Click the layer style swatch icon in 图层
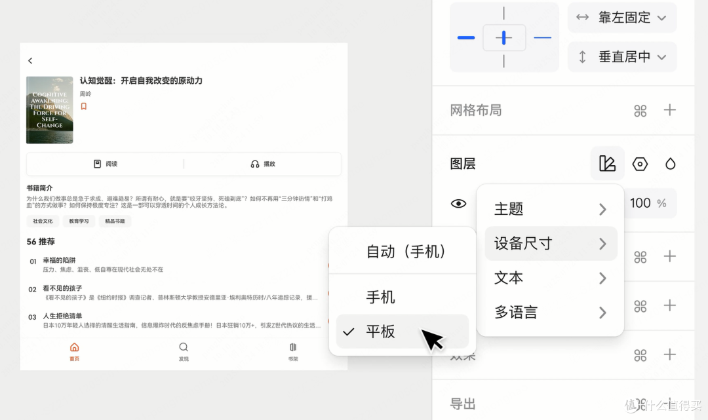 tap(607, 163)
